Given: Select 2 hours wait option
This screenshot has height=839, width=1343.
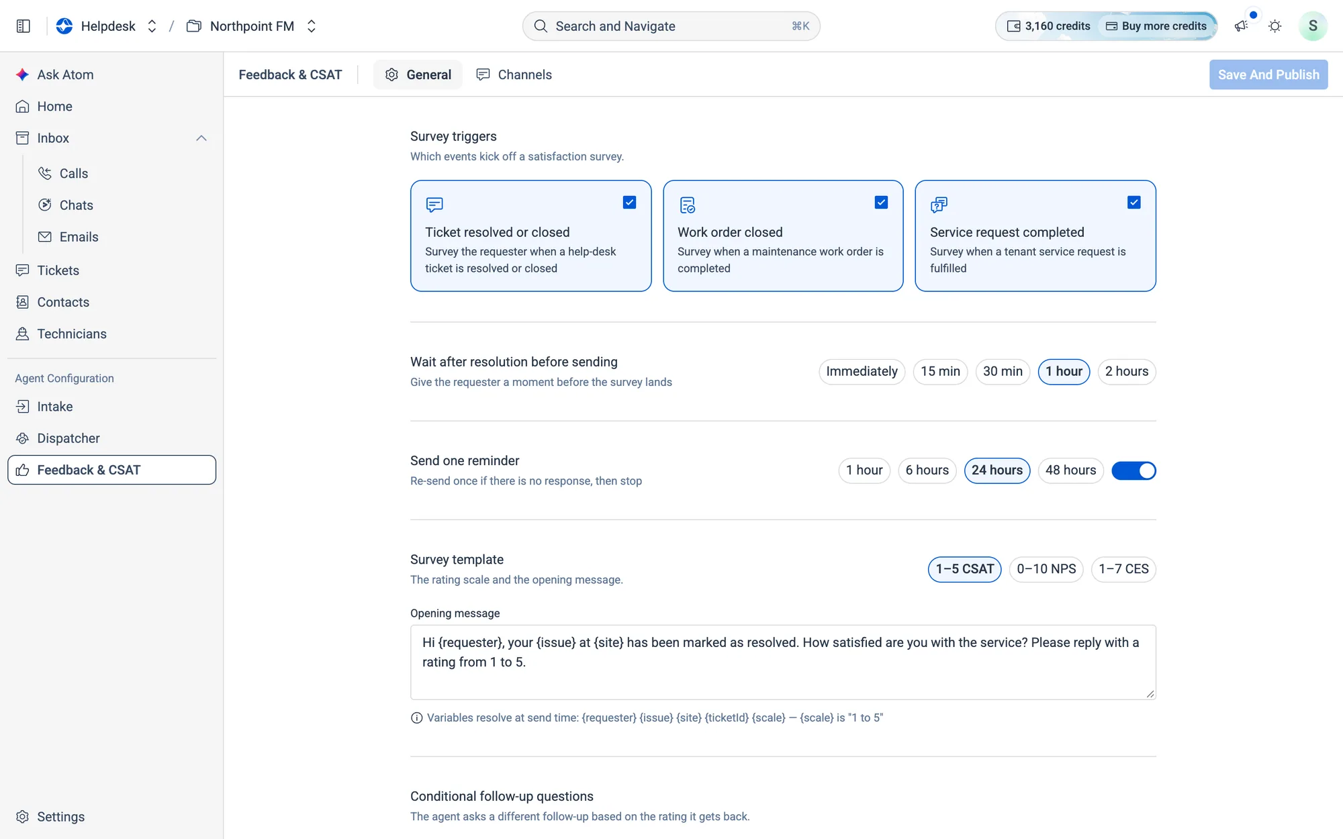Looking at the screenshot, I should tap(1126, 371).
